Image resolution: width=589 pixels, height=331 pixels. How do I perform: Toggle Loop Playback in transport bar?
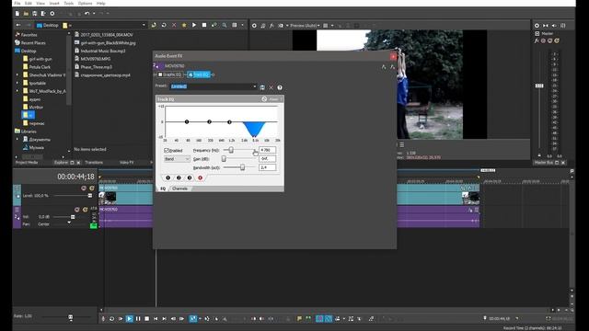tap(111, 319)
